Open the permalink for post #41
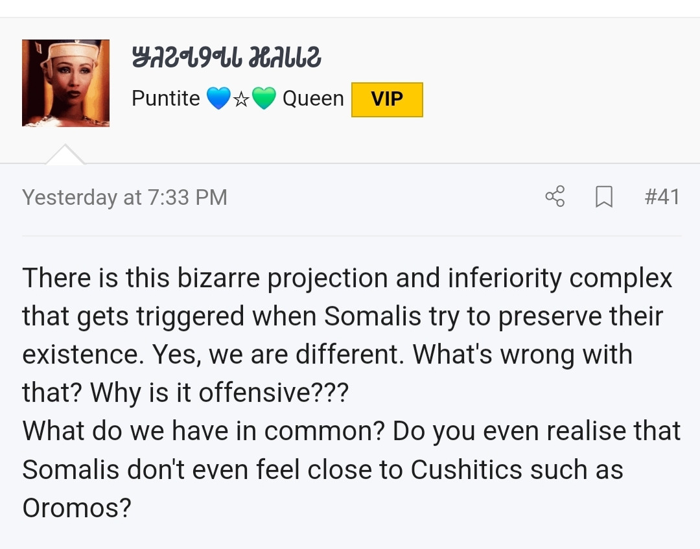 [662, 197]
